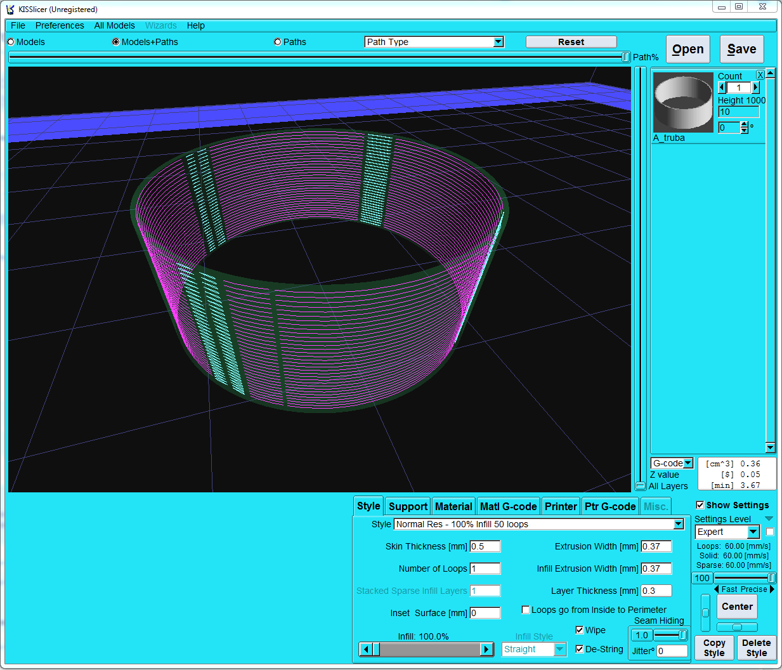Expand the Settings Level Expert dropdown
Image resolution: width=782 pixels, height=670 pixels.
click(x=753, y=532)
